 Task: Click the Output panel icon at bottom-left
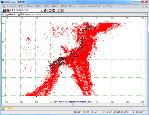click(x=3, y=108)
